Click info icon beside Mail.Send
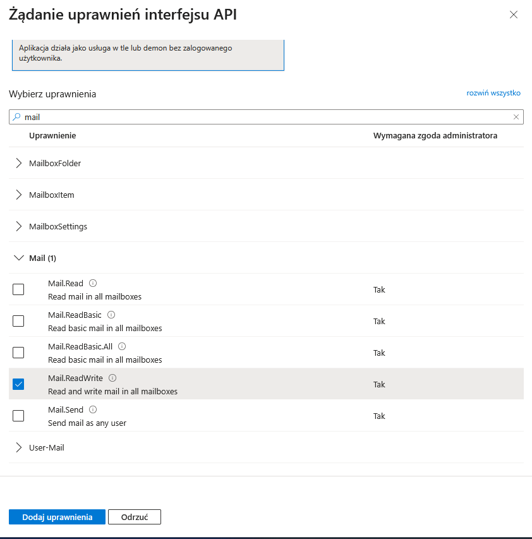The width and height of the screenshot is (532, 539). tap(93, 409)
